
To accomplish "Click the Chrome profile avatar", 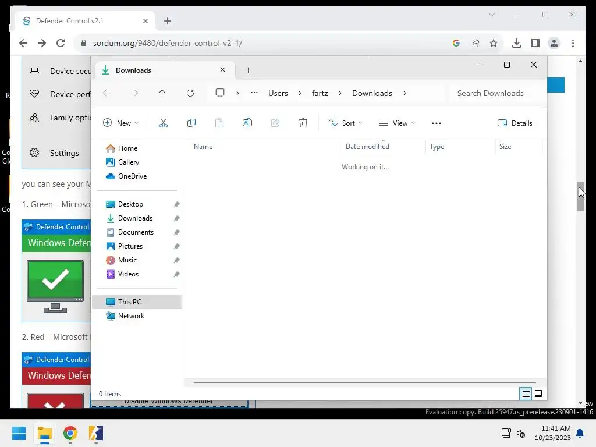I will pos(554,43).
